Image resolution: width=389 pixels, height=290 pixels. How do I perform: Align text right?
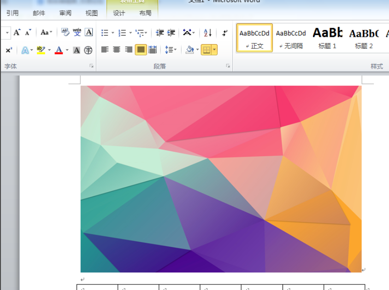[128, 50]
